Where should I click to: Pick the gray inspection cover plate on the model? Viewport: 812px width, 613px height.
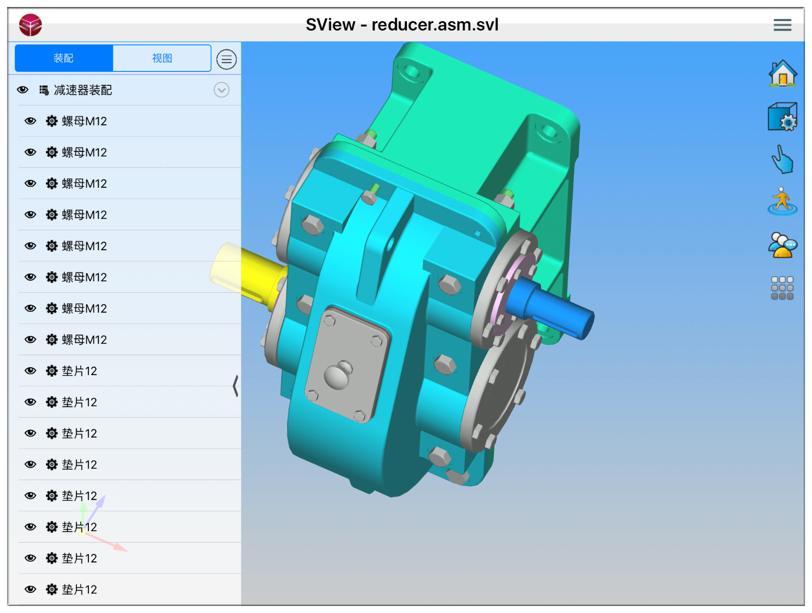pyautogui.click(x=348, y=365)
